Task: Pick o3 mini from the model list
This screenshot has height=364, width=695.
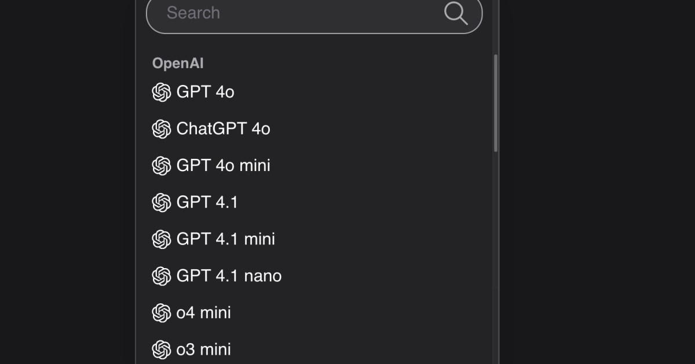Action: coord(203,350)
